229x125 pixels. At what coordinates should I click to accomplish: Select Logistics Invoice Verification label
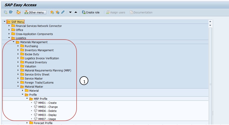(x=42, y=58)
